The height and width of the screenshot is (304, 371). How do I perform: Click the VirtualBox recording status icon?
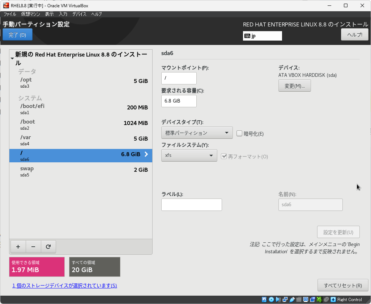pyautogui.click(x=312, y=300)
